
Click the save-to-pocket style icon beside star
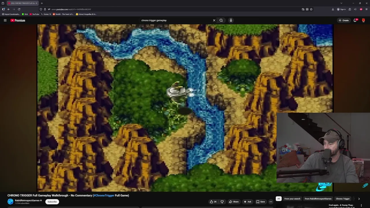pyautogui.click(x=307, y=9)
